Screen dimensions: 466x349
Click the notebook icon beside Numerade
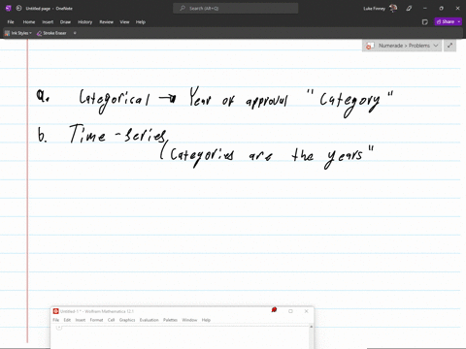click(370, 46)
